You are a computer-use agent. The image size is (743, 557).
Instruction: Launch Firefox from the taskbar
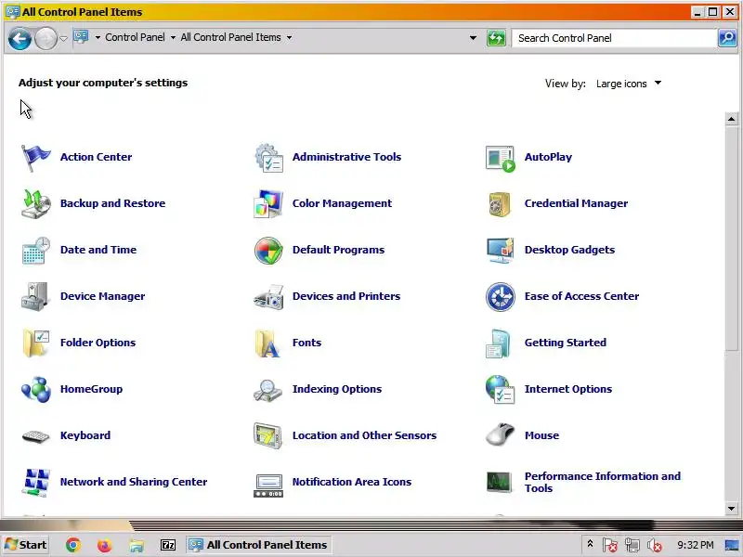click(104, 545)
